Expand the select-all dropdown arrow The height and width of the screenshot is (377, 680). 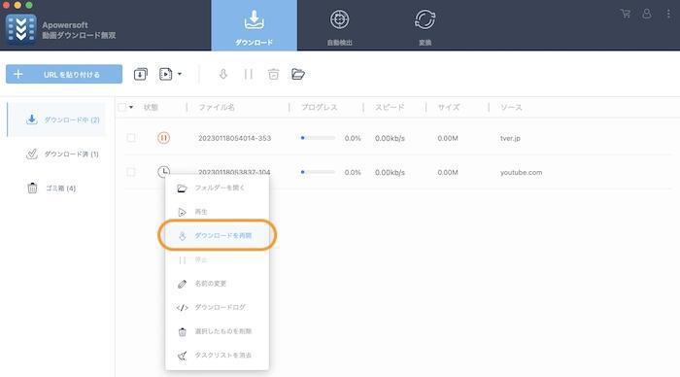coord(131,107)
